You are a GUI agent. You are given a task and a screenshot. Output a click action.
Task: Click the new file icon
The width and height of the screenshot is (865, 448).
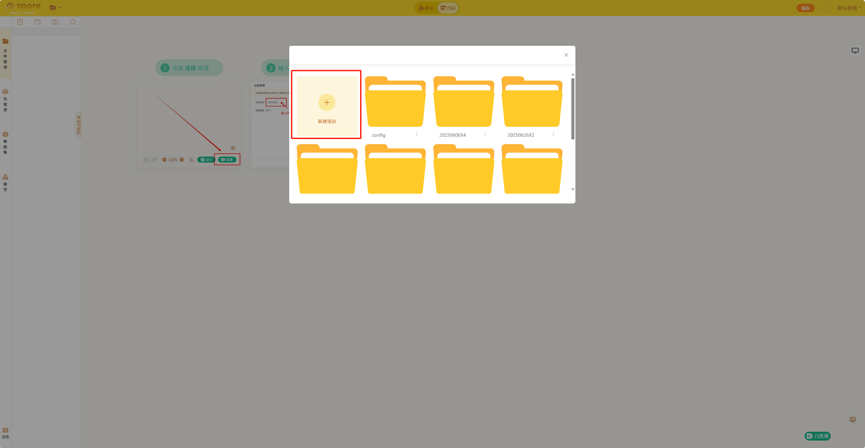tap(20, 22)
